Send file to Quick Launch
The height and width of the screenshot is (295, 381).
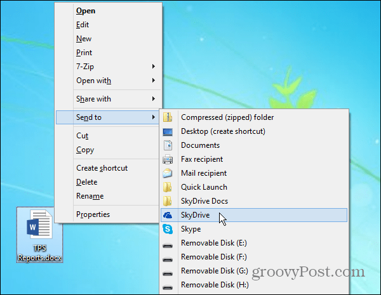254,187
